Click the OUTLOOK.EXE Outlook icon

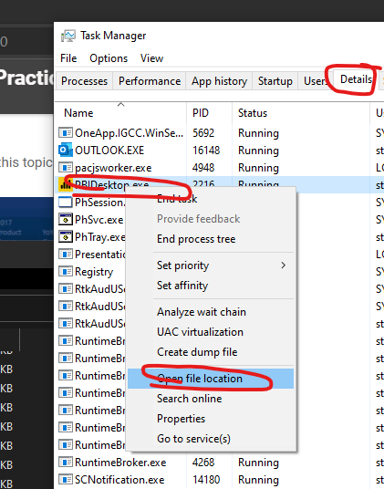coord(66,151)
